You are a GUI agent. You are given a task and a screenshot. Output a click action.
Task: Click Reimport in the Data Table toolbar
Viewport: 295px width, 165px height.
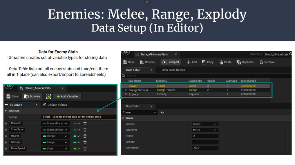pyautogui.click(x=171, y=62)
